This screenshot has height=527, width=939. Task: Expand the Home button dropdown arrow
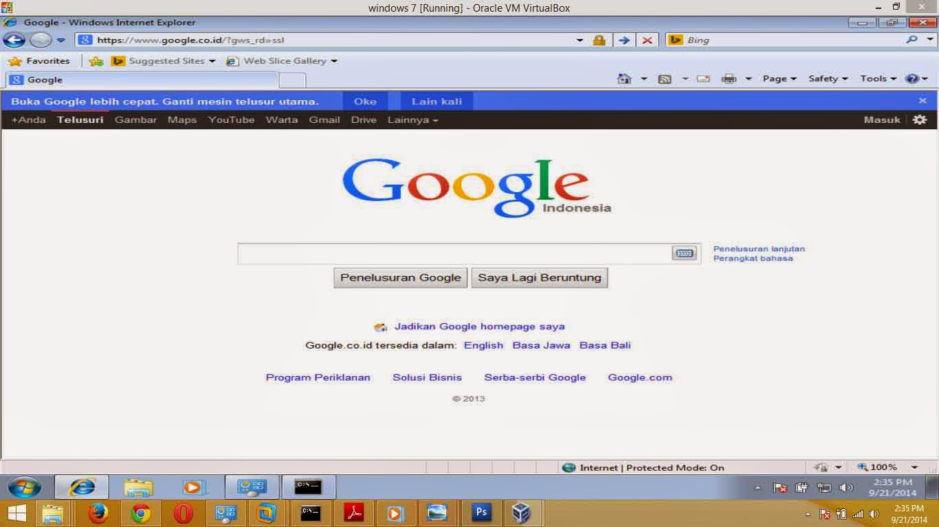644,79
